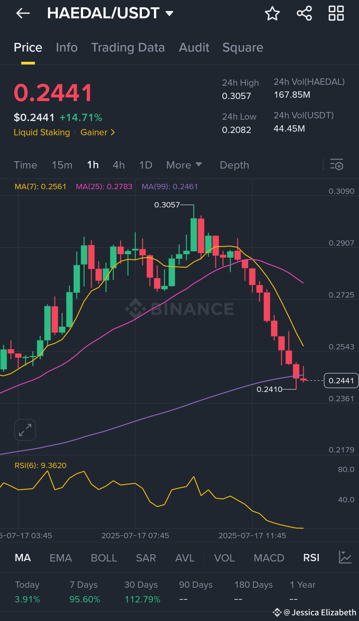The height and width of the screenshot is (621, 359).
Task: Tap the MA(7): 0.2561 label
Action: coord(41,186)
